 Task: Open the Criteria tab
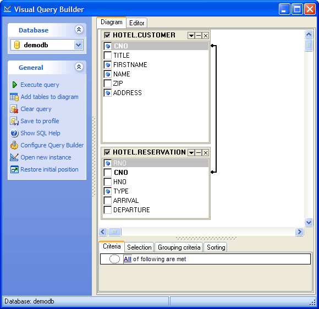tap(112, 246)
